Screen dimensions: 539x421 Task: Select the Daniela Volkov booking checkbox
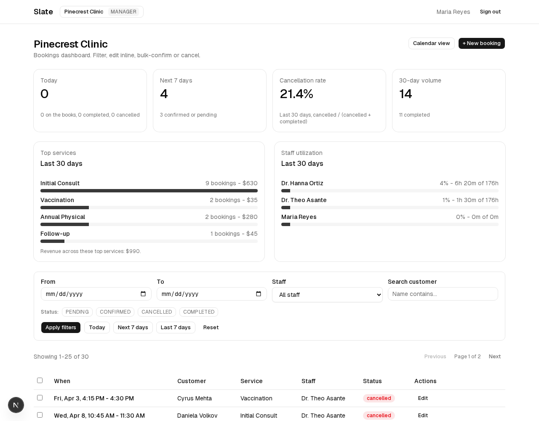pos(40,415)
